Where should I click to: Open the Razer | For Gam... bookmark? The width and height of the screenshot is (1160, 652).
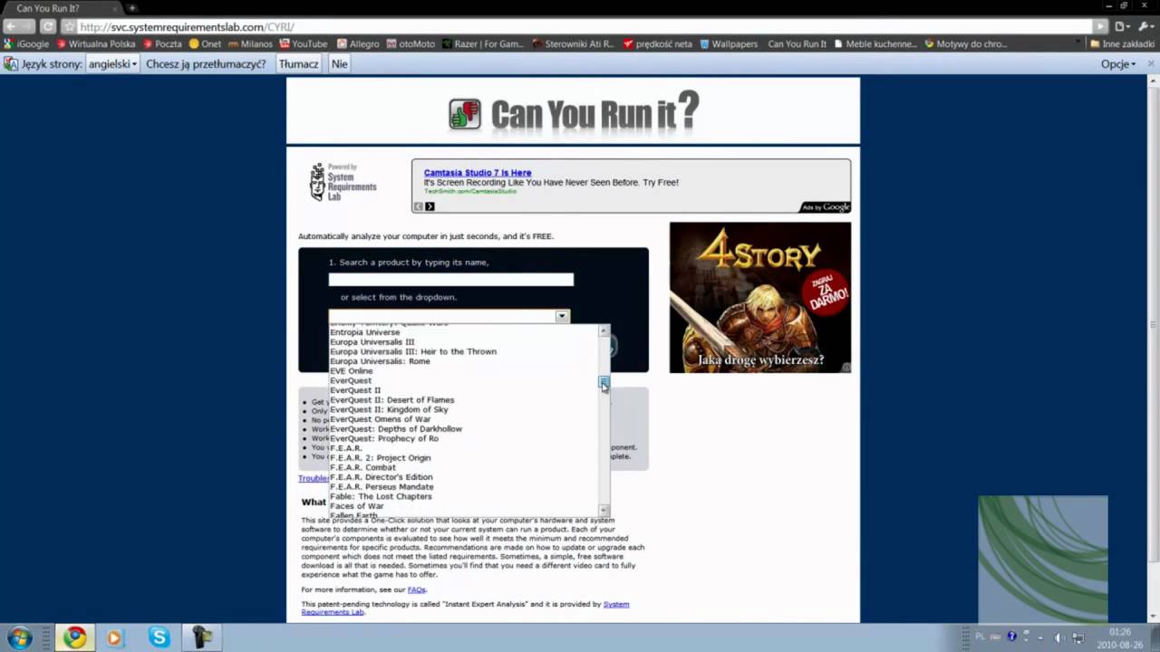tap(483, 43)
